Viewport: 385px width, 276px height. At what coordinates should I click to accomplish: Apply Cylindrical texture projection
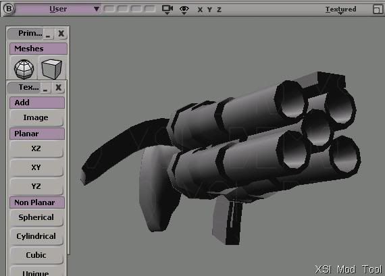click(36, 236)
